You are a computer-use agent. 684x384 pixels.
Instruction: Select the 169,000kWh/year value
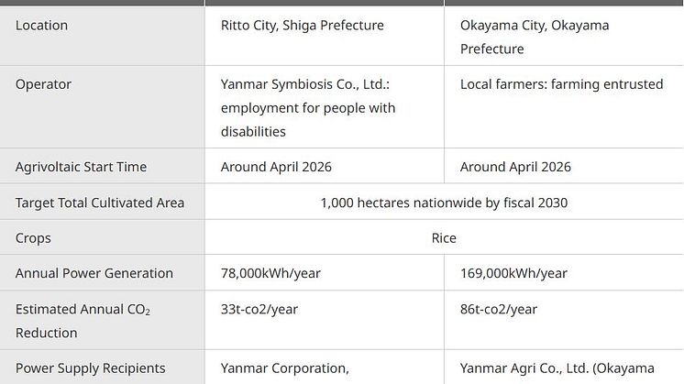pos(513,273)
